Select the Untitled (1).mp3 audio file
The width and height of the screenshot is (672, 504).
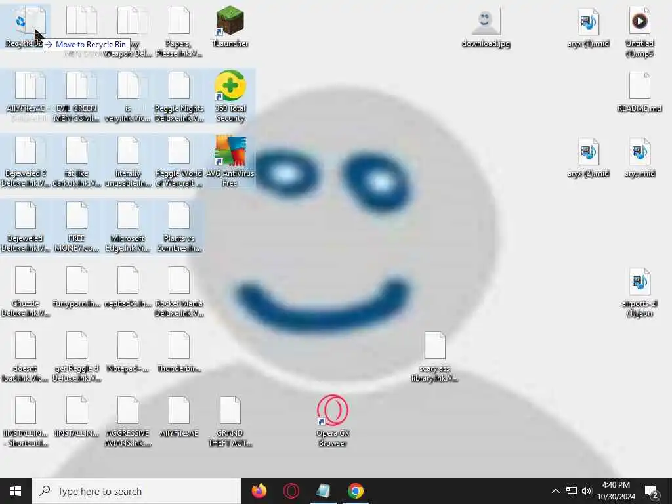click(x=639, y=32)
